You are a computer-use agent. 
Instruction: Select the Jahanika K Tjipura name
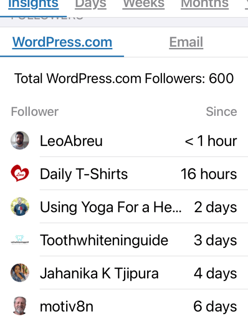(x=99, y=273)
